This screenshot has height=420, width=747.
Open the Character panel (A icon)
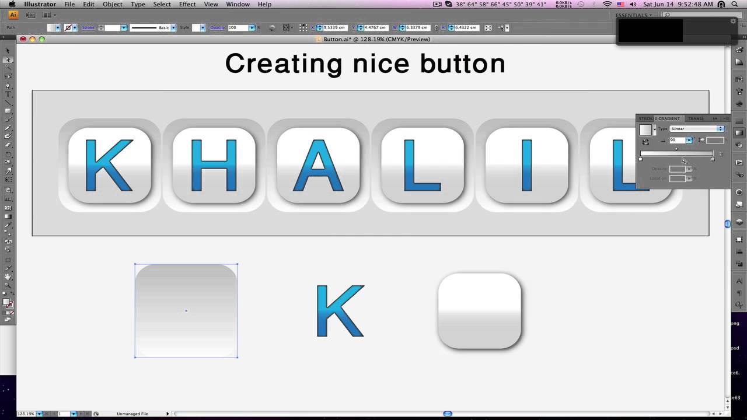739,281
